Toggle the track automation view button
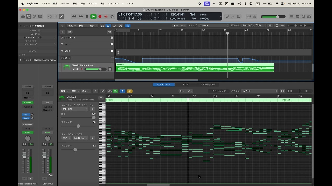The width and height of the screenshot is (332, 186). [x=115, y=26]
